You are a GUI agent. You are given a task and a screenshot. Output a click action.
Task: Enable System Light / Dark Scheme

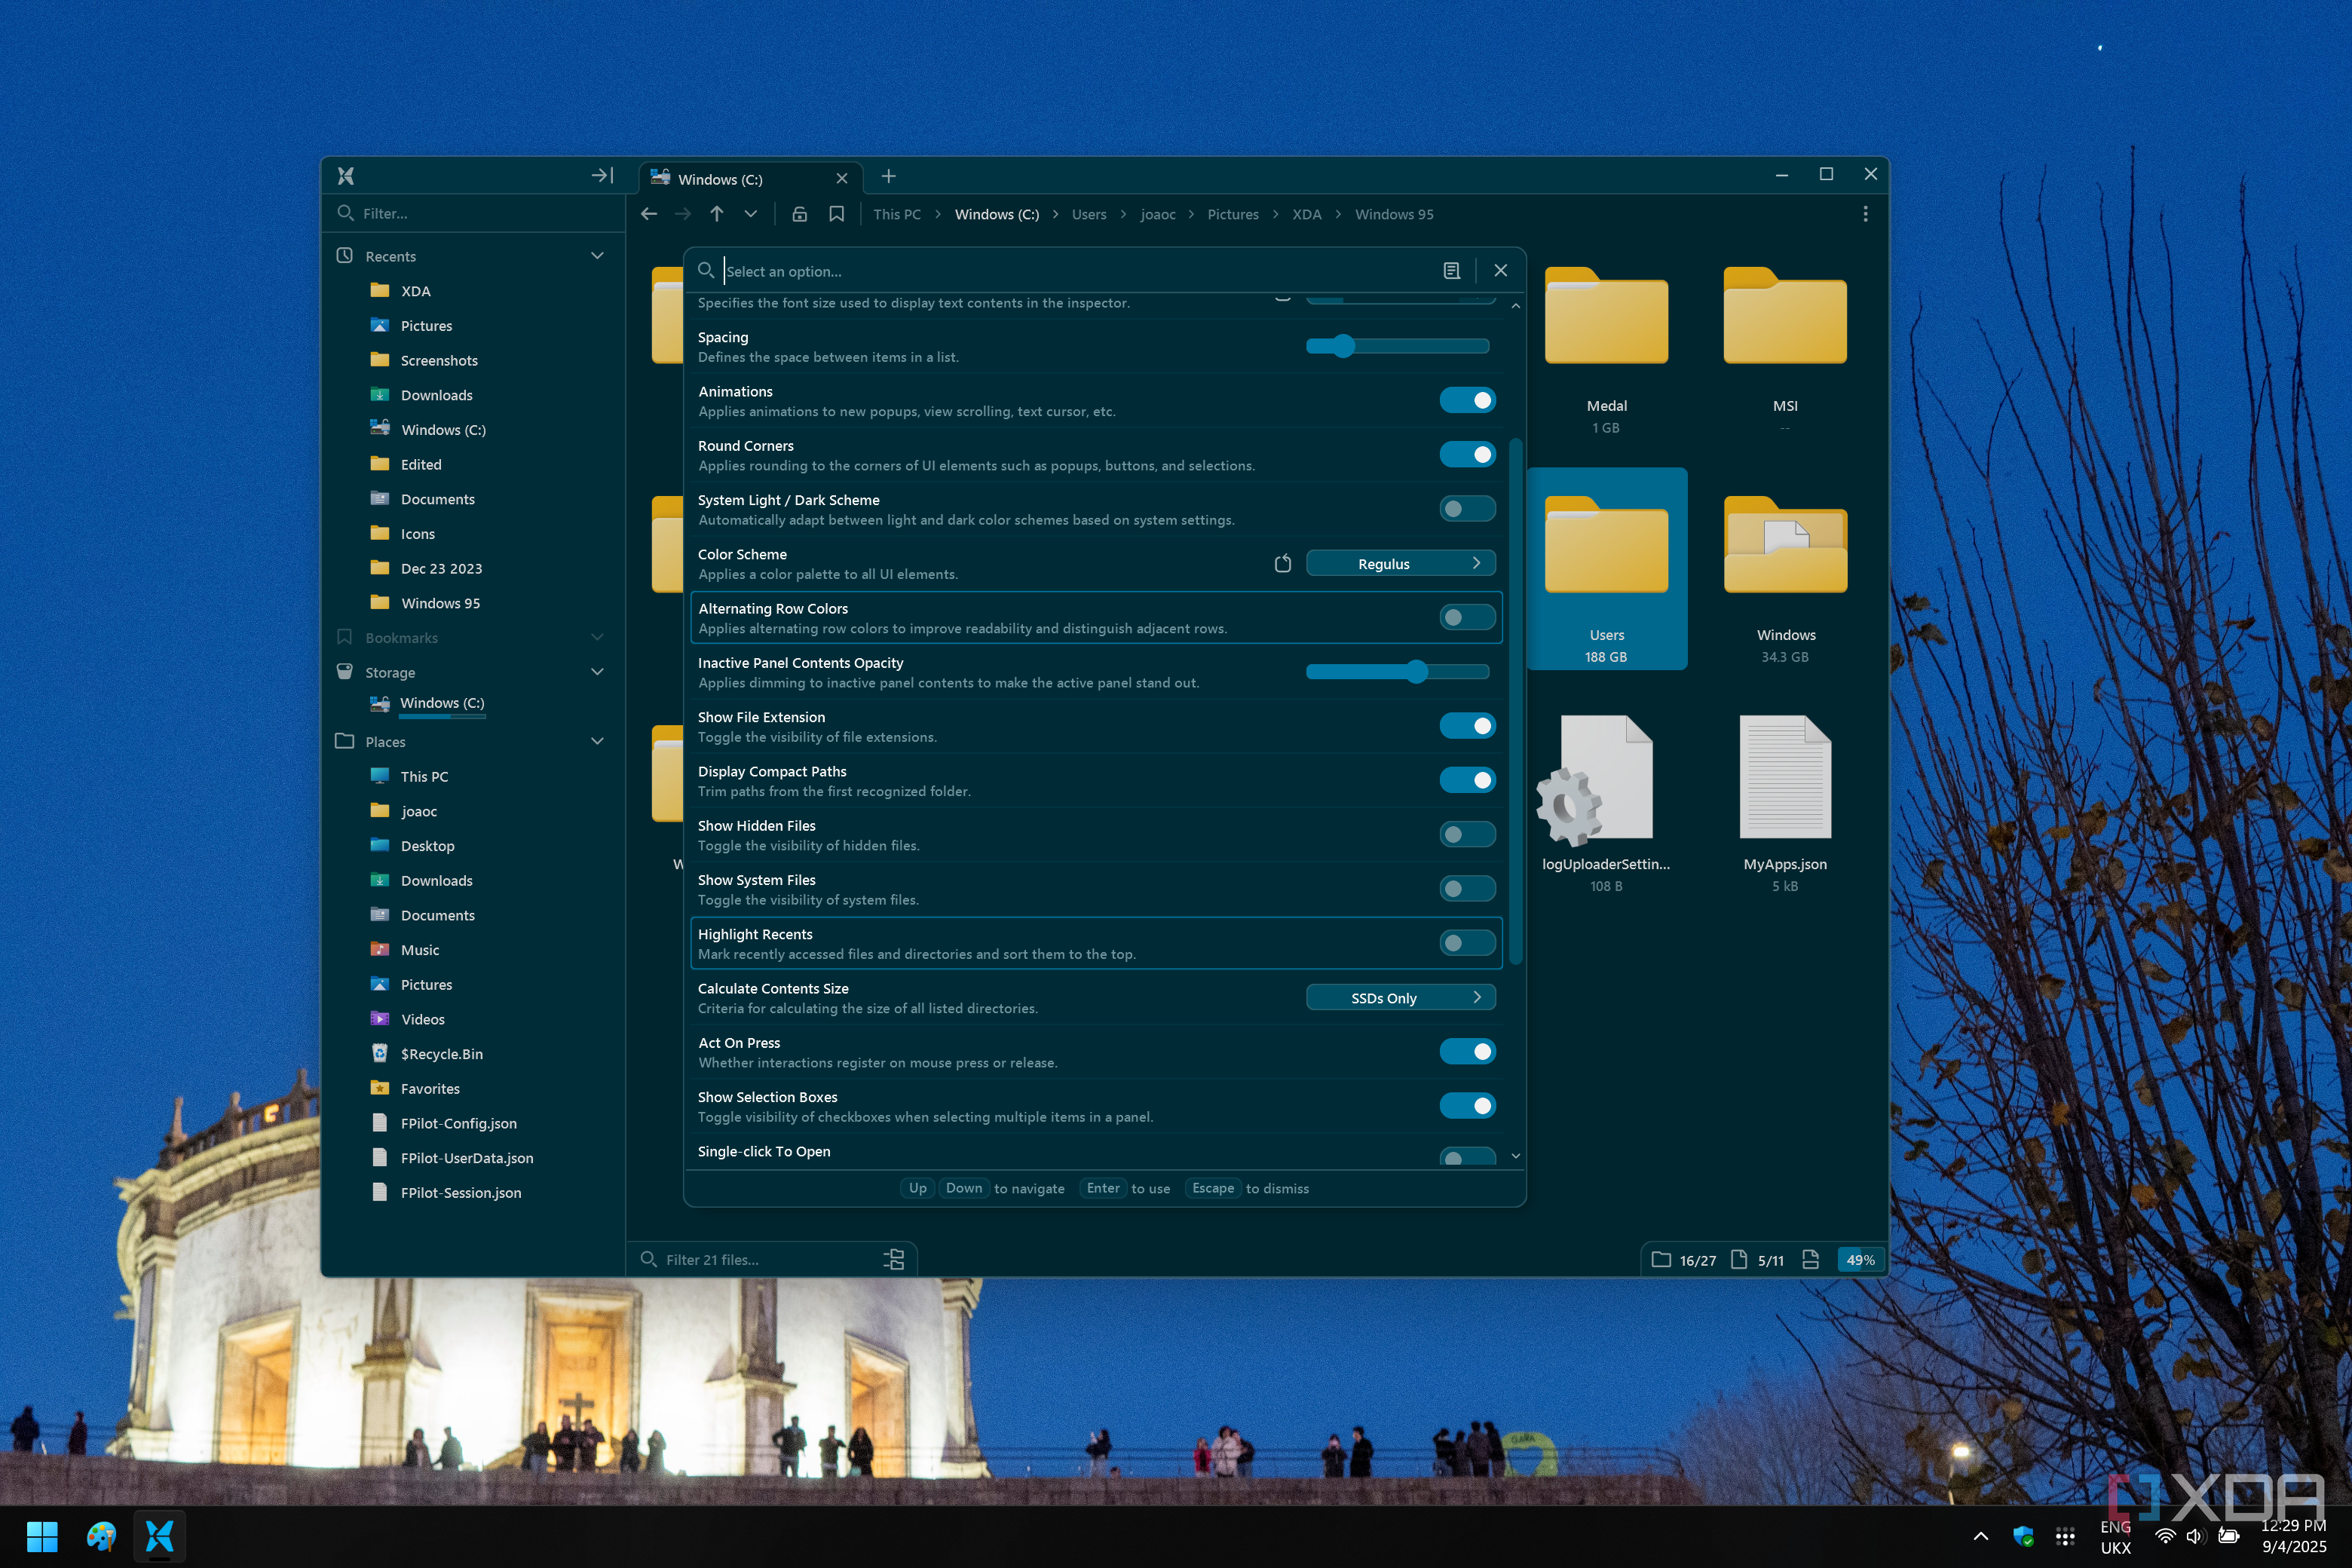(1467, 509)
